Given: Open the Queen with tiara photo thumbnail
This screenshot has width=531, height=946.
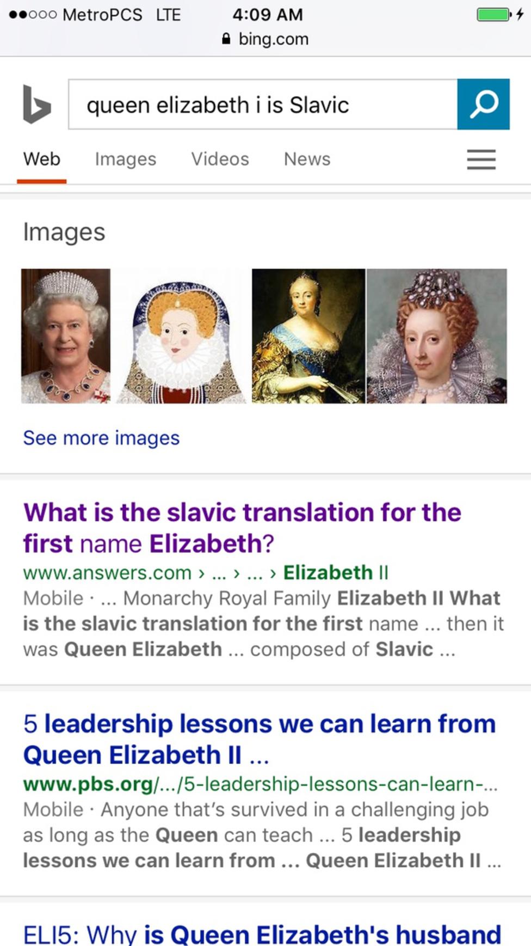Looking at the screenshot, I should coord(66,336).
